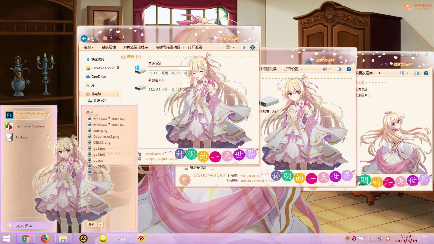This screenshot has width=434, height=244.
Task: Open the view options arrow in the middle window
Action: click(x=330, y=69)
